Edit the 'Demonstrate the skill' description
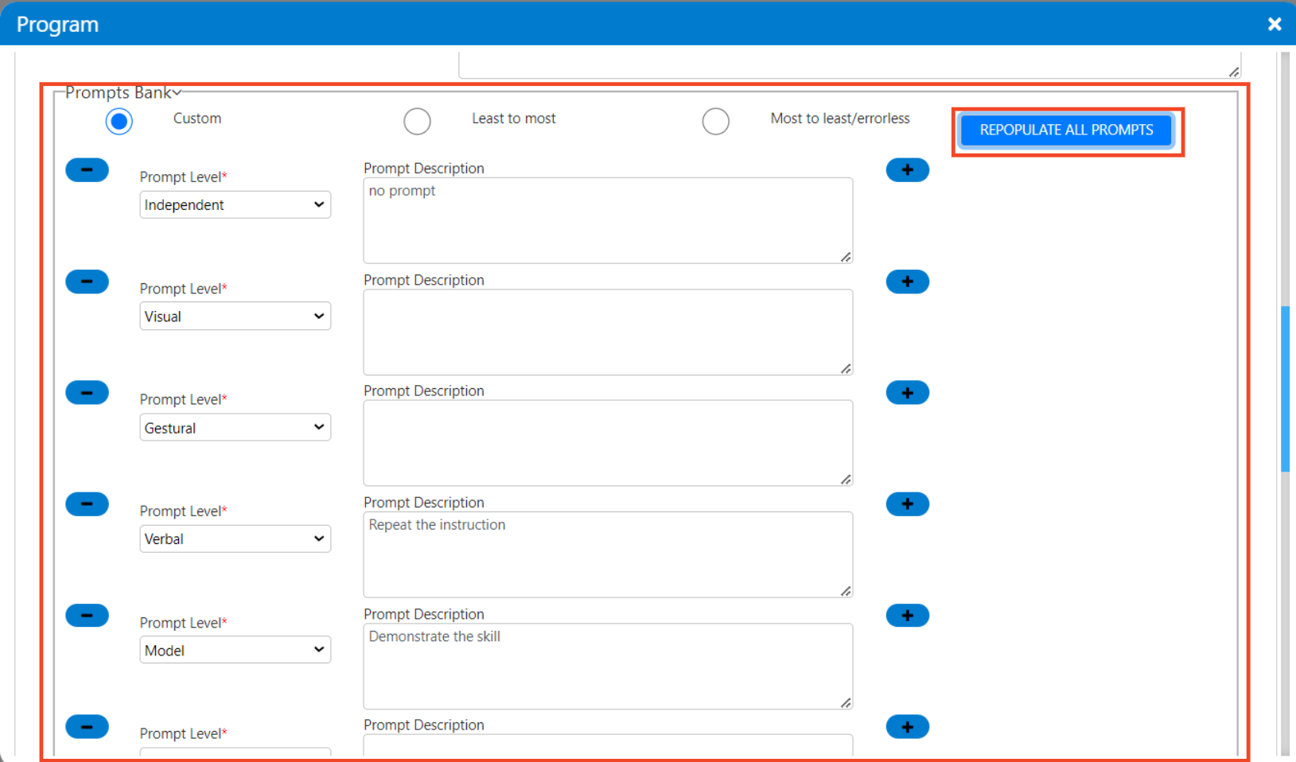 pos(608,666)
